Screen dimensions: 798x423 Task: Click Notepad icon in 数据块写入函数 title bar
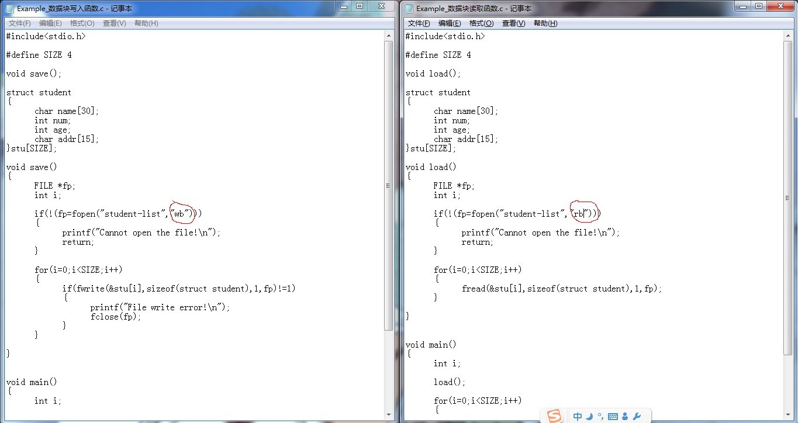[10, 8]
